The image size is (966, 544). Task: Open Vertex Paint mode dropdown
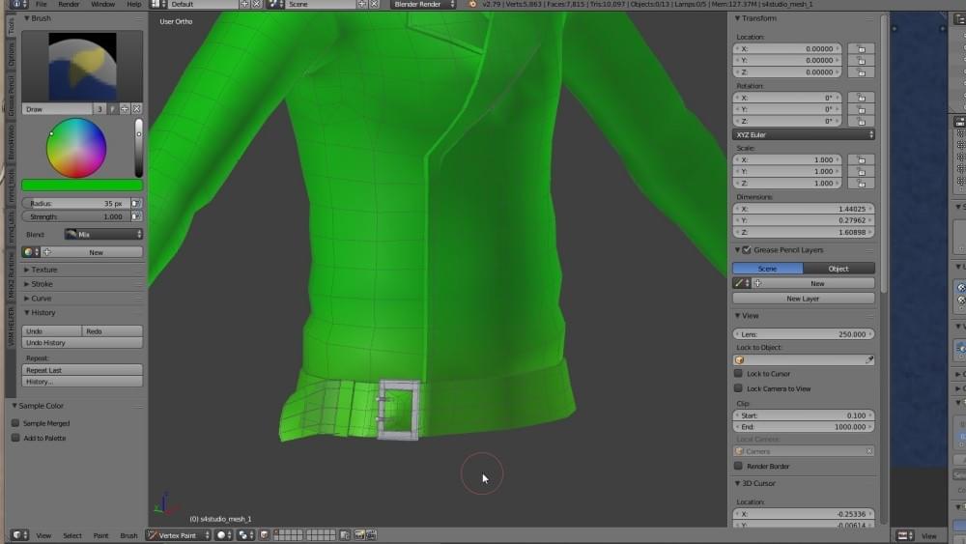[179, 535]
